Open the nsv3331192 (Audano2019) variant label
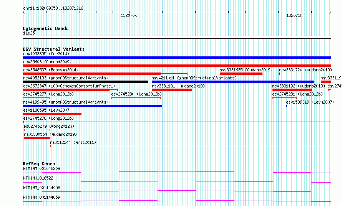 [x=299, y=86]
